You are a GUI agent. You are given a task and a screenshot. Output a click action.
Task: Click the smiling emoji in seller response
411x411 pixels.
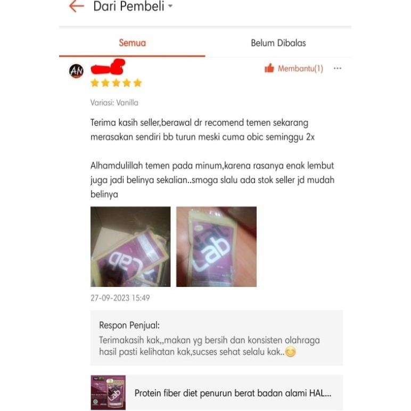291,352
